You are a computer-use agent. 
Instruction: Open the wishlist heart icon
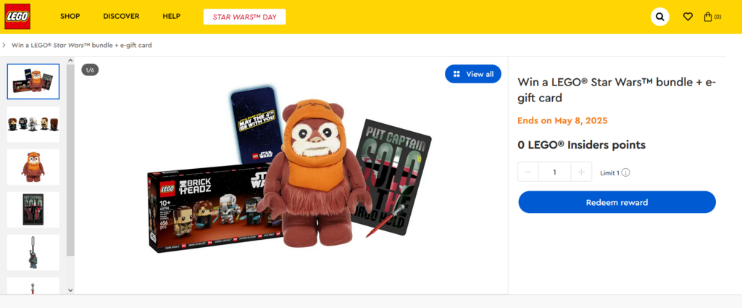(x=688, y=17)
